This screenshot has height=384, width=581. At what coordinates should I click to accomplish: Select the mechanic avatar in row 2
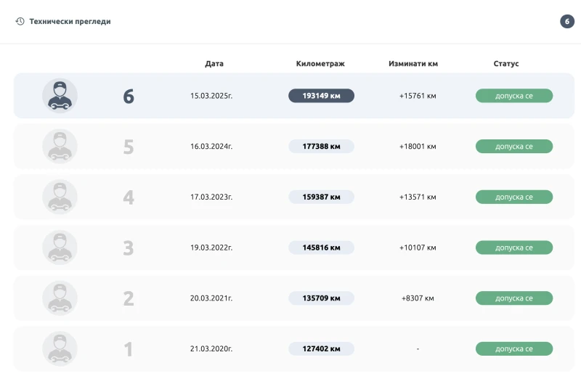[60, 298]
